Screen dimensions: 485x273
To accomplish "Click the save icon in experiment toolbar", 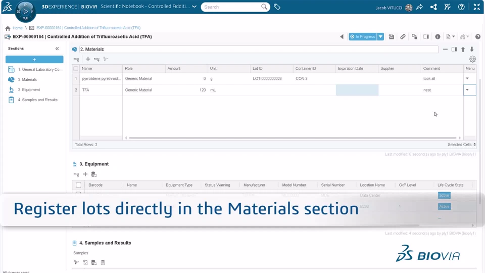I will pyautogui.click(x=391, y=36).
